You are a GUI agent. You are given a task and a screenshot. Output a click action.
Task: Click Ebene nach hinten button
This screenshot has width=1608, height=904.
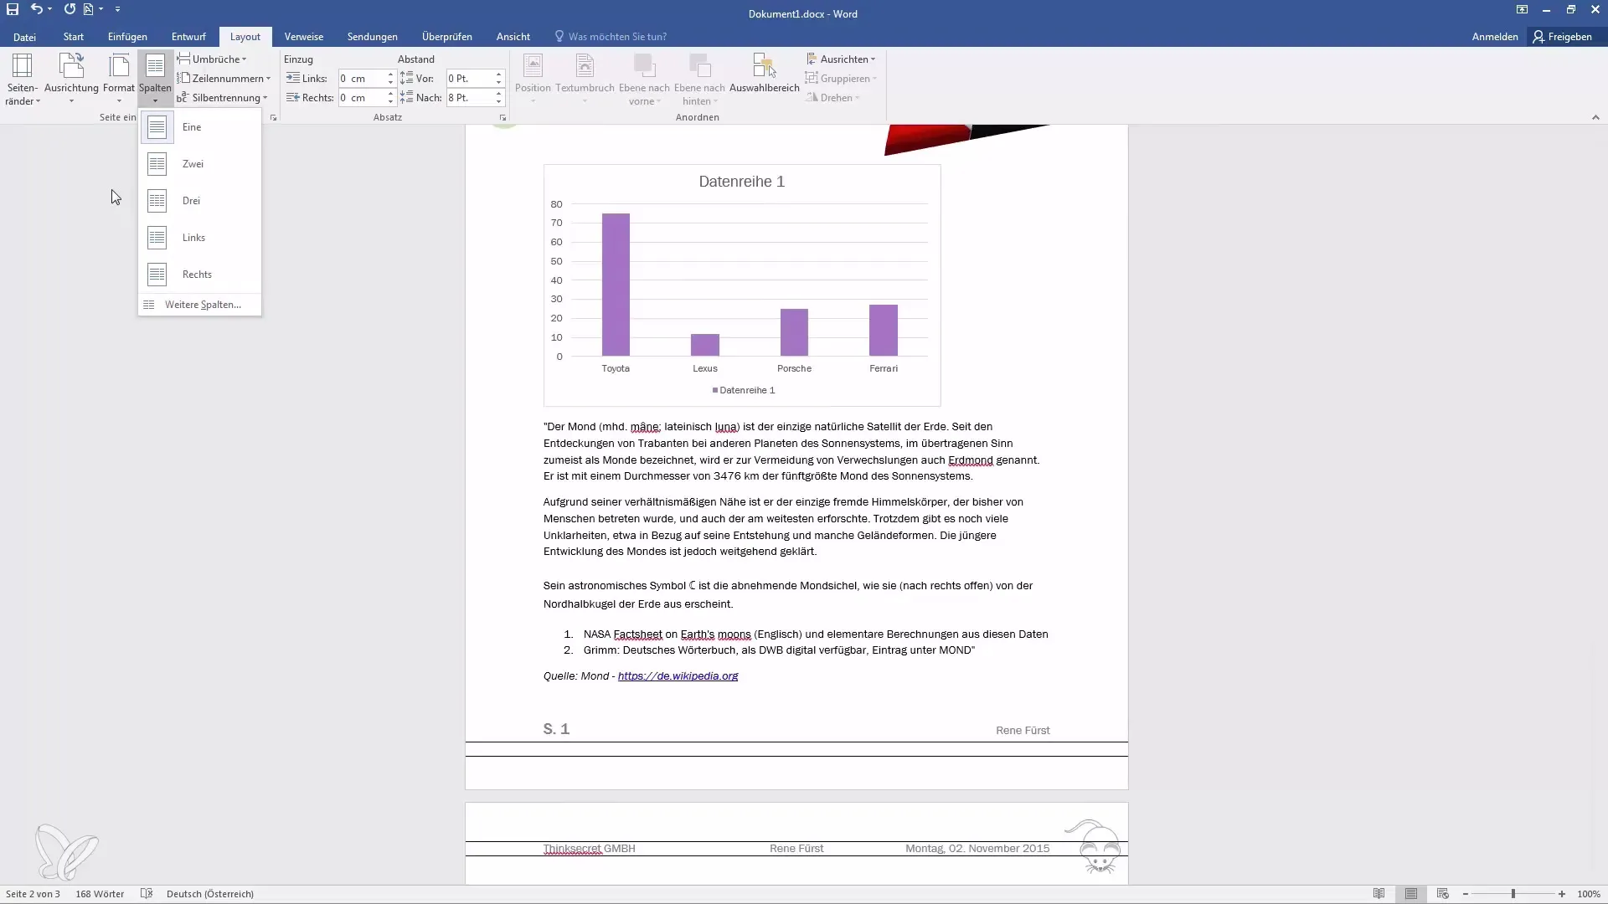click(699, 80)
